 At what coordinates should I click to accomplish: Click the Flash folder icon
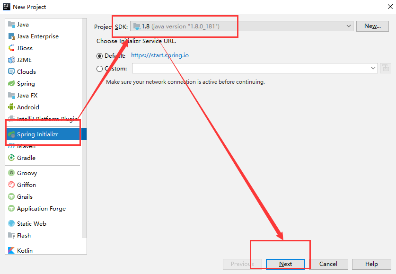(x=11, y=235)
